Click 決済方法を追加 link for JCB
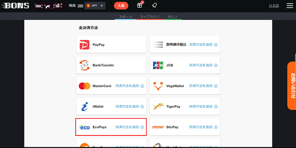The image size is (296, 148). click(201, 65)
